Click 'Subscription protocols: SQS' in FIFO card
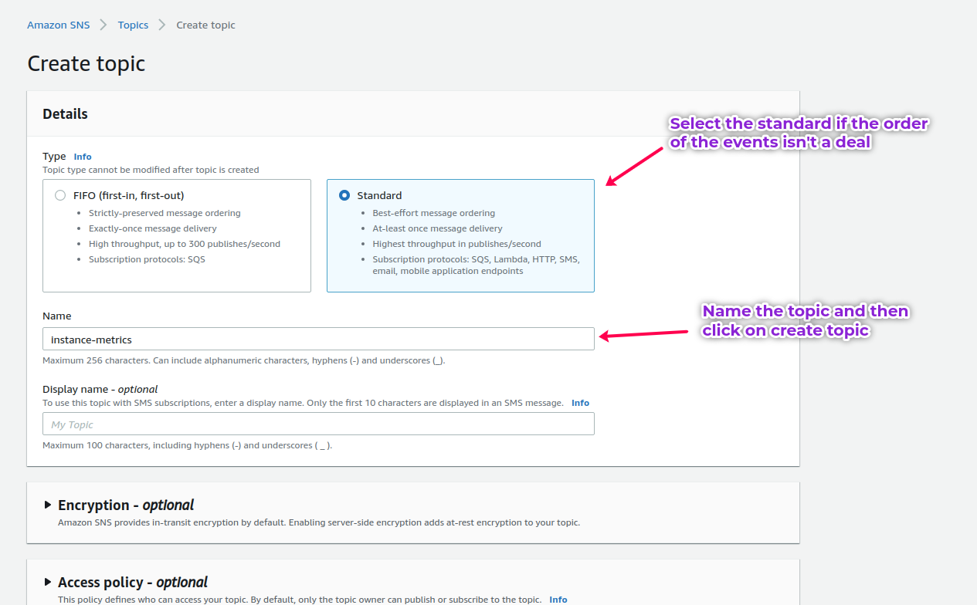The width and height of the screenshot is (977, 605). point(147,259)
